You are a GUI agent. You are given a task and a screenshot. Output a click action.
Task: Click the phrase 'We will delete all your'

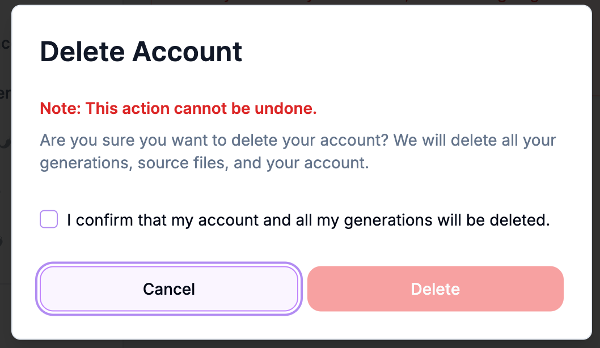point(475,141)
